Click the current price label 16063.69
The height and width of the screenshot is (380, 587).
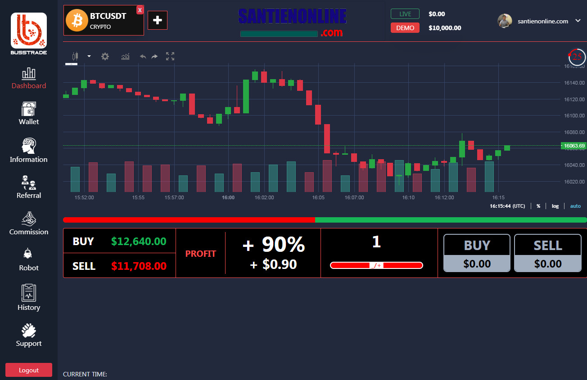click(573, 146)
